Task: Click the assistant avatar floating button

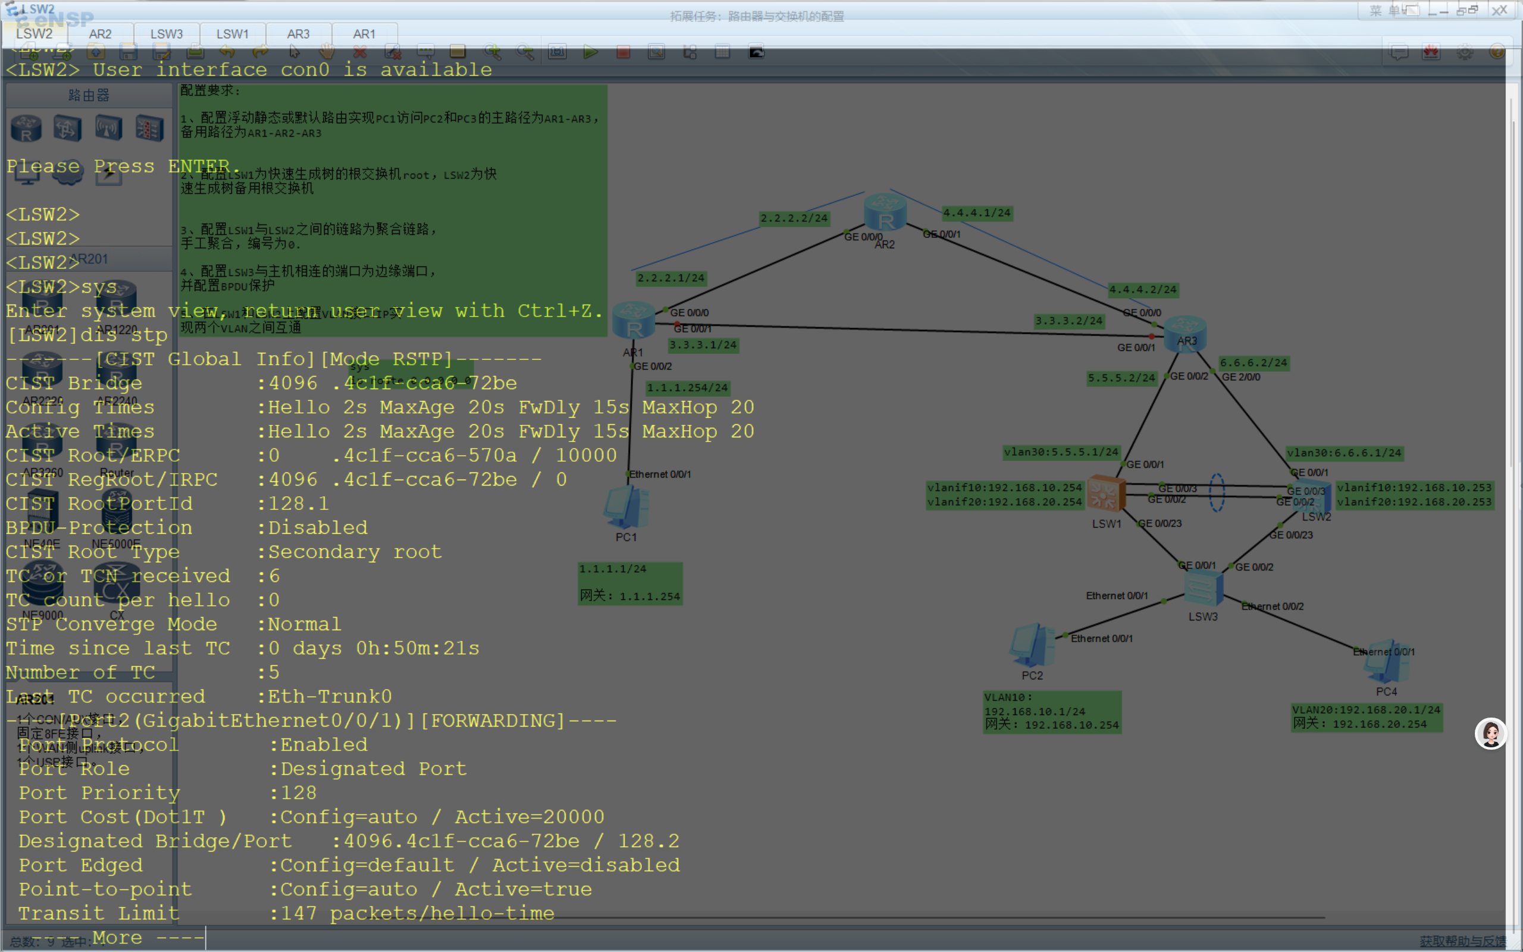Action: [x=1490, y=734]
